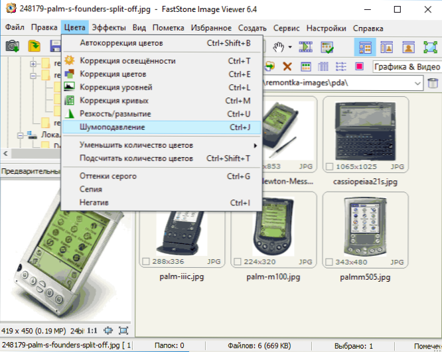Start the slideshow with the filmstrip play icon
The image size is (442, 352).
(x=305, y=47)
